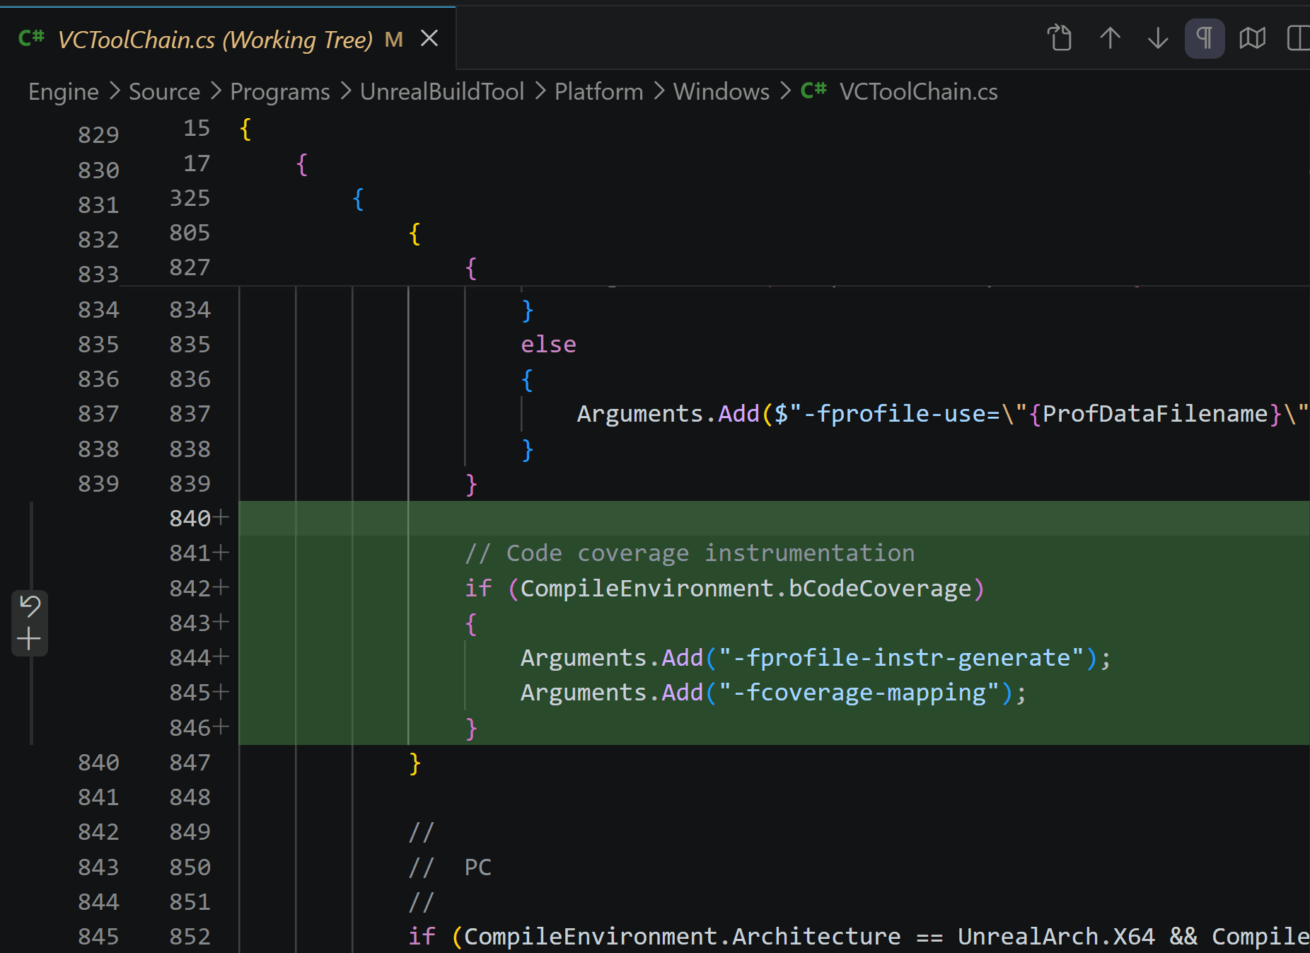Click the else keyword on line 835
Viewport: 1310px width, 953px height.
click(548, 345)
